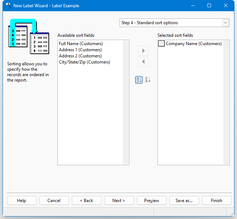Click the Save as... button
The width and height of the screenshot is (237, 219).
click(x=184, y=201)
